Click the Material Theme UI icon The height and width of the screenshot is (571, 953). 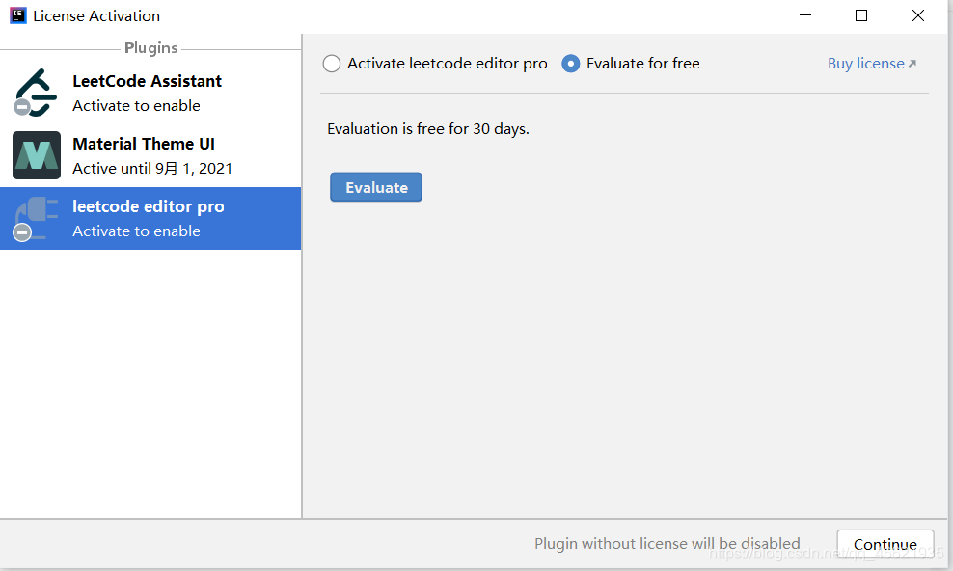click(37, 155)
